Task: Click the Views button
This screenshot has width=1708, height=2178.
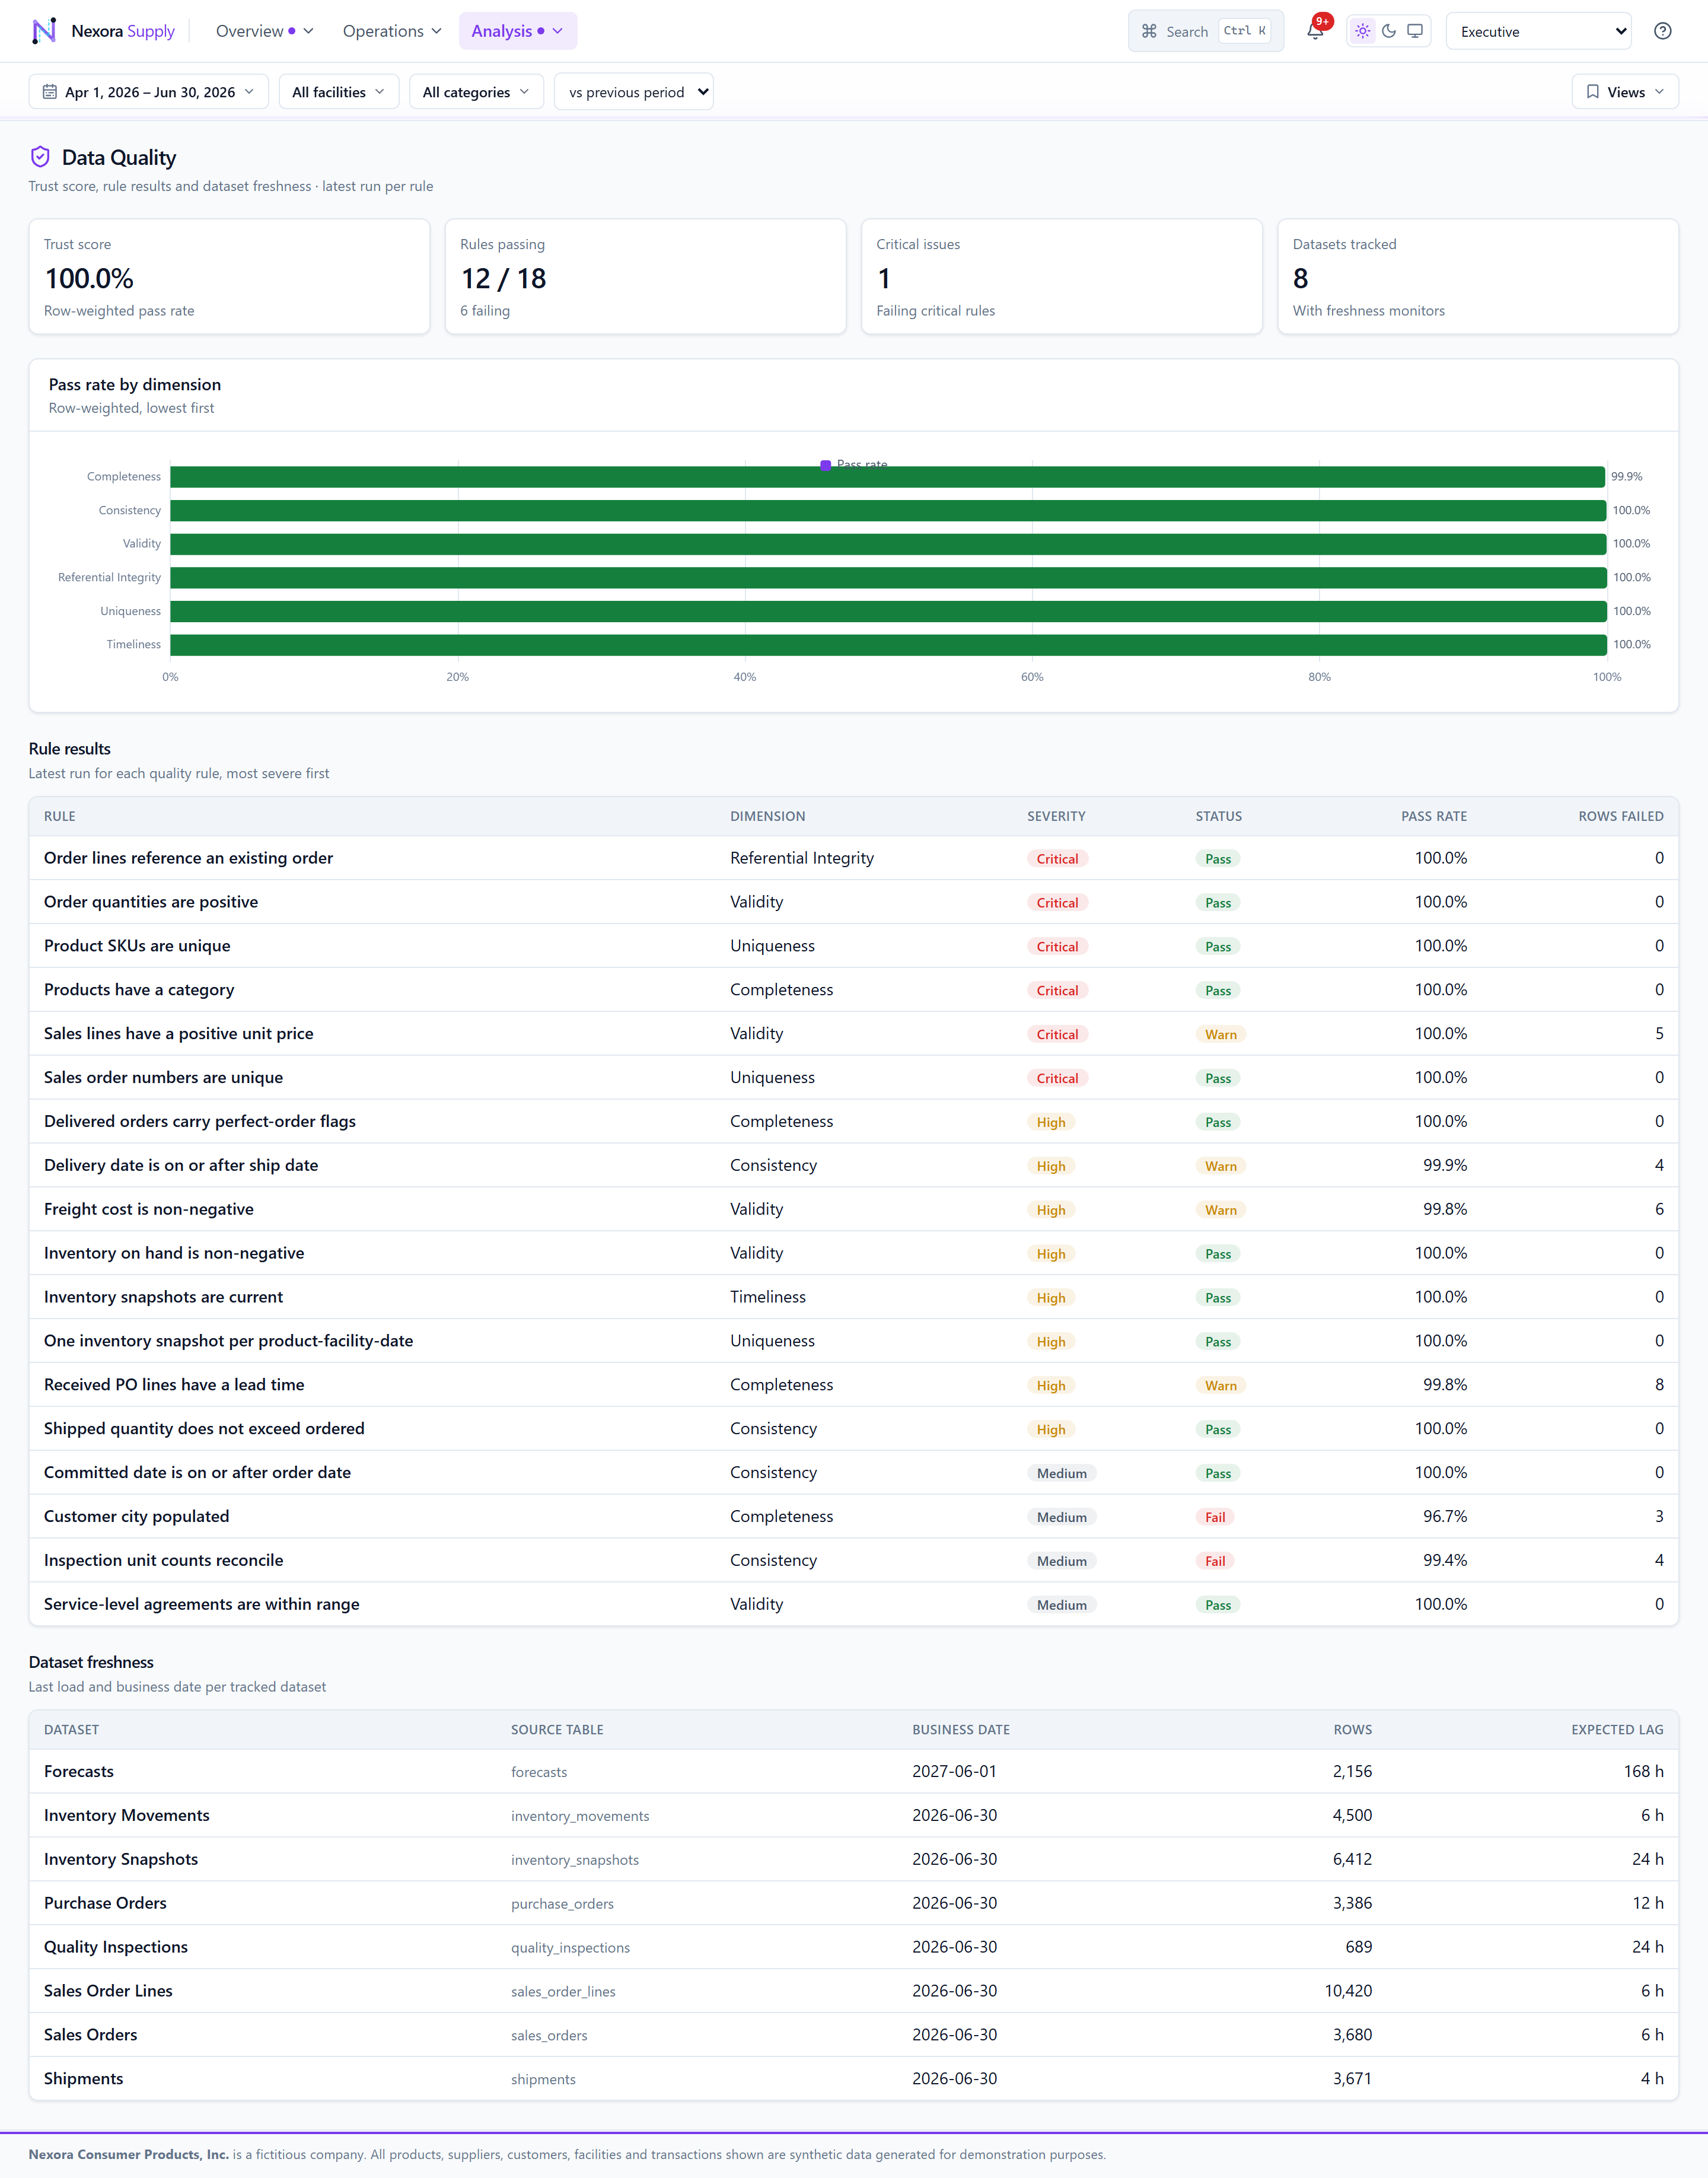Action: click(1625, 92)
